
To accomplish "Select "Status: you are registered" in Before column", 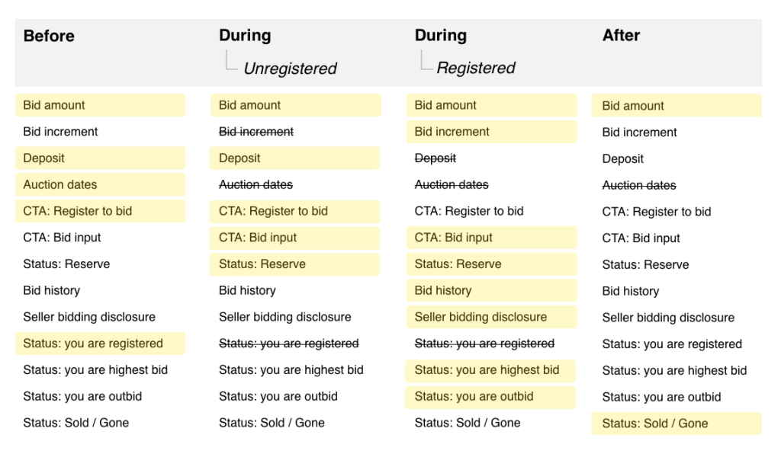I will (93, 344).
